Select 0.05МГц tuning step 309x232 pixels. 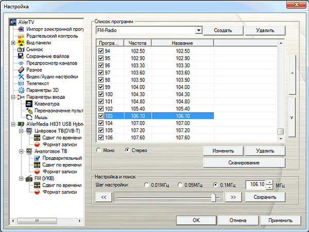coord(180,185)
